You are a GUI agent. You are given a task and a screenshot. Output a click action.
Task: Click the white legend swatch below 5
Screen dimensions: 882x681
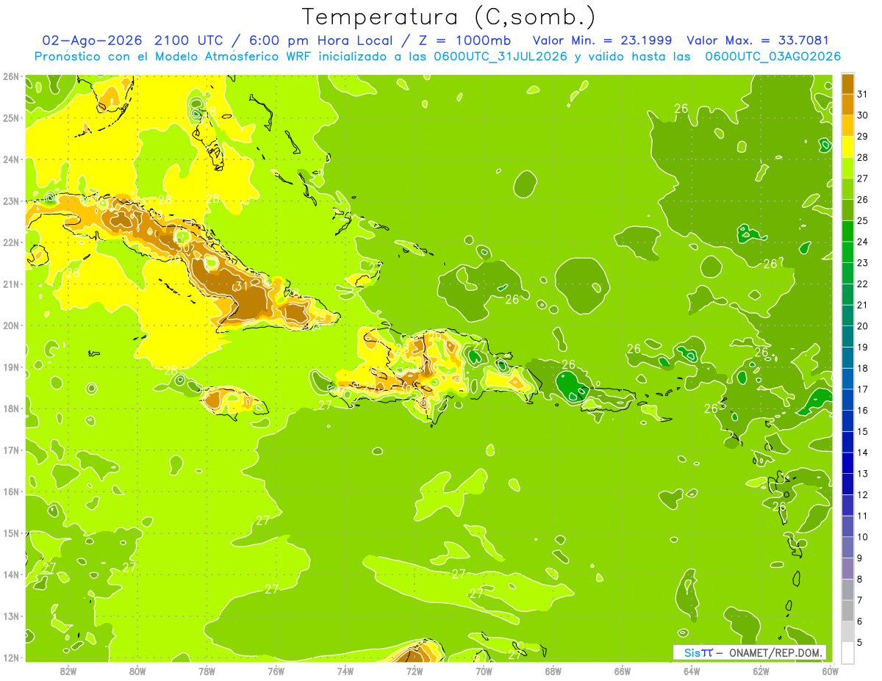(x=847, y=652)
